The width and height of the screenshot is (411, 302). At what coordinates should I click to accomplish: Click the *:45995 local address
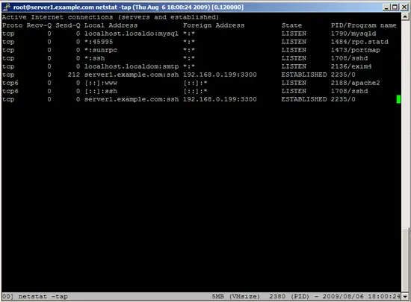99,42
